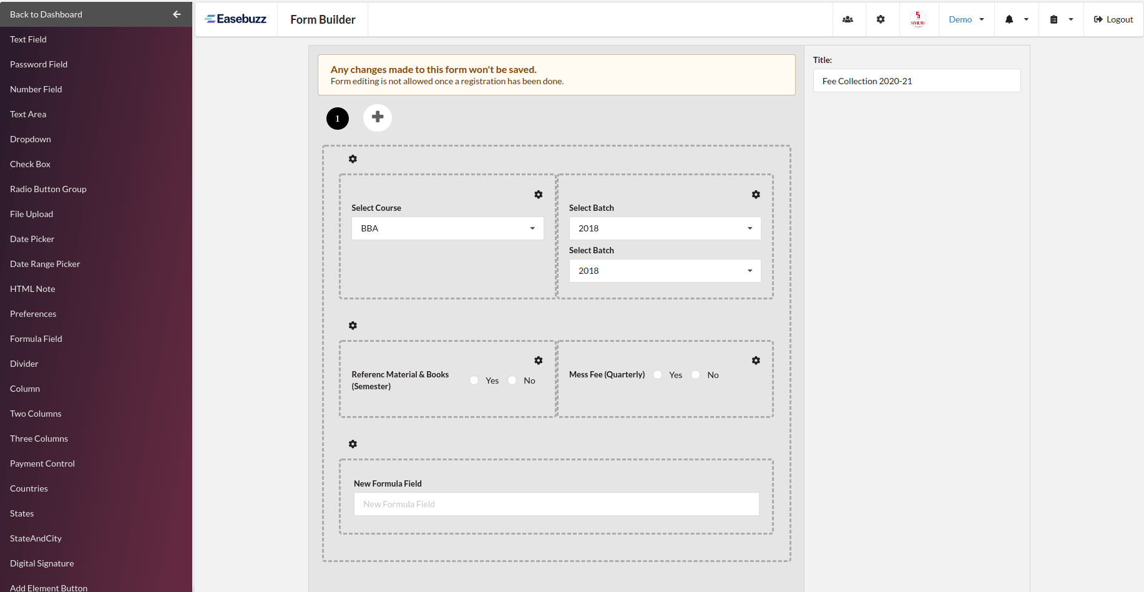This screenshot has height=592, width=1144.
Task: Click the form Title input field
Action: pyautogui.click(x=917, y=80)
